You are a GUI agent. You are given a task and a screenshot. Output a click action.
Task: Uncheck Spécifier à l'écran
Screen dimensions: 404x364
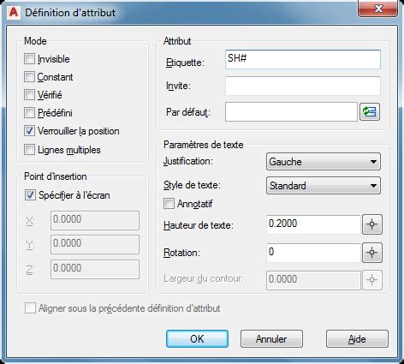pyautogui.click(x=30, y=195)
